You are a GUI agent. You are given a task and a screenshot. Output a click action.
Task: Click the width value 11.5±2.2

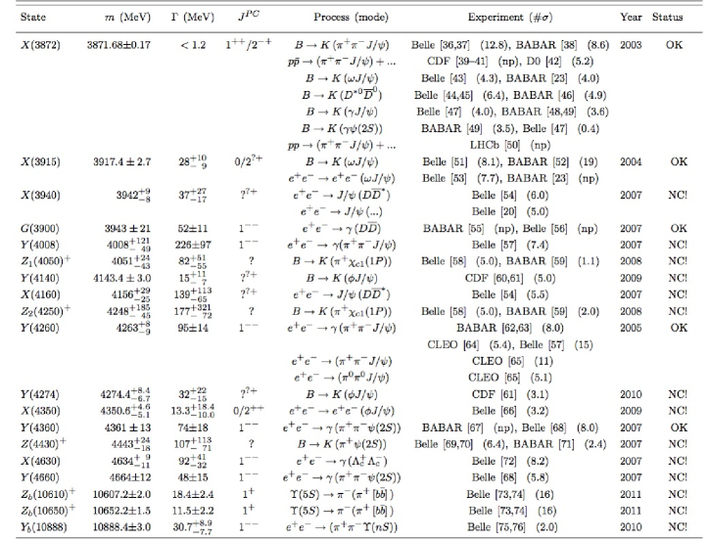point(193,511)
